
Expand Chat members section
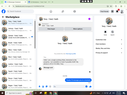coord(109,44)
